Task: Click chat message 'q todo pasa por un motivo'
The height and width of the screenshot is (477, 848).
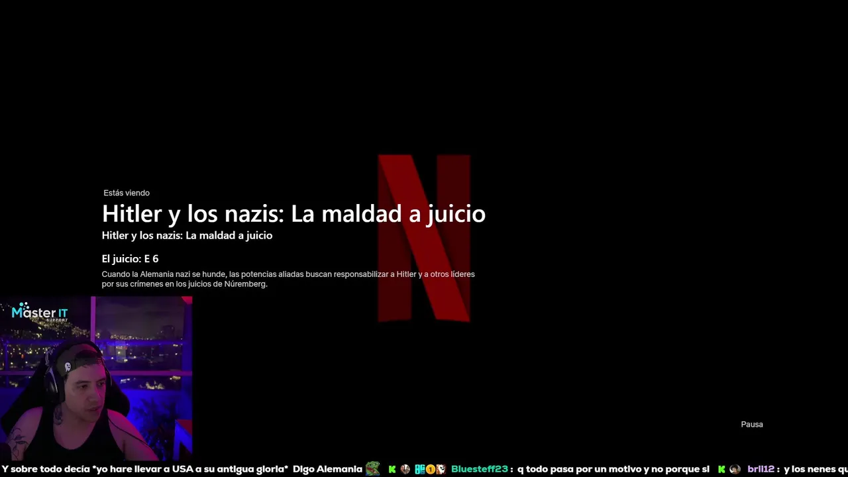Action: pyautogui.click(x=613, y=469)
